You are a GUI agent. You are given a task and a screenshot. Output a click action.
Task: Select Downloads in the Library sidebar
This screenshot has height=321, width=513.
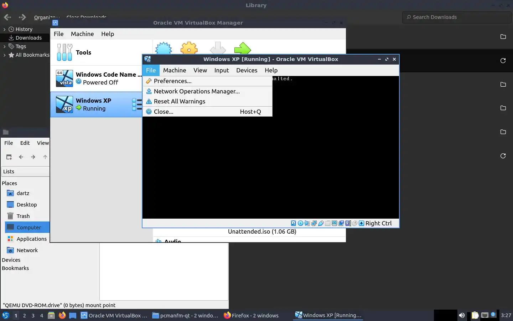point(25,38)
